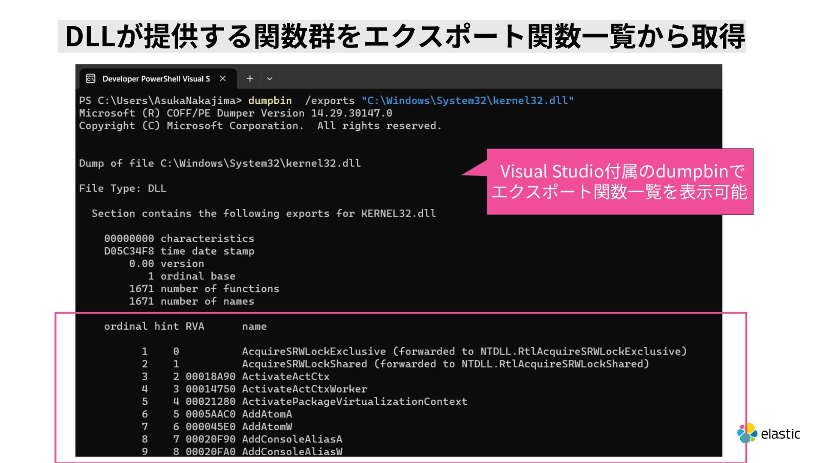The height and width of the screenshot is (463, 823).
Task: Click the AddConsoleAliasW export entry
Action: (x=292, y=451)
